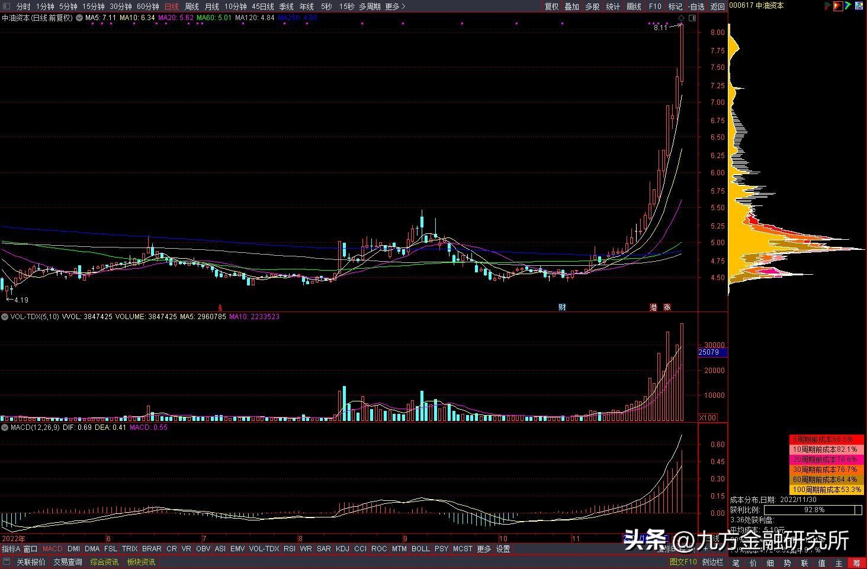Toggle the 侧边栏 sidebar button
This screenshot has width=867, height=569.
point(712,562)
